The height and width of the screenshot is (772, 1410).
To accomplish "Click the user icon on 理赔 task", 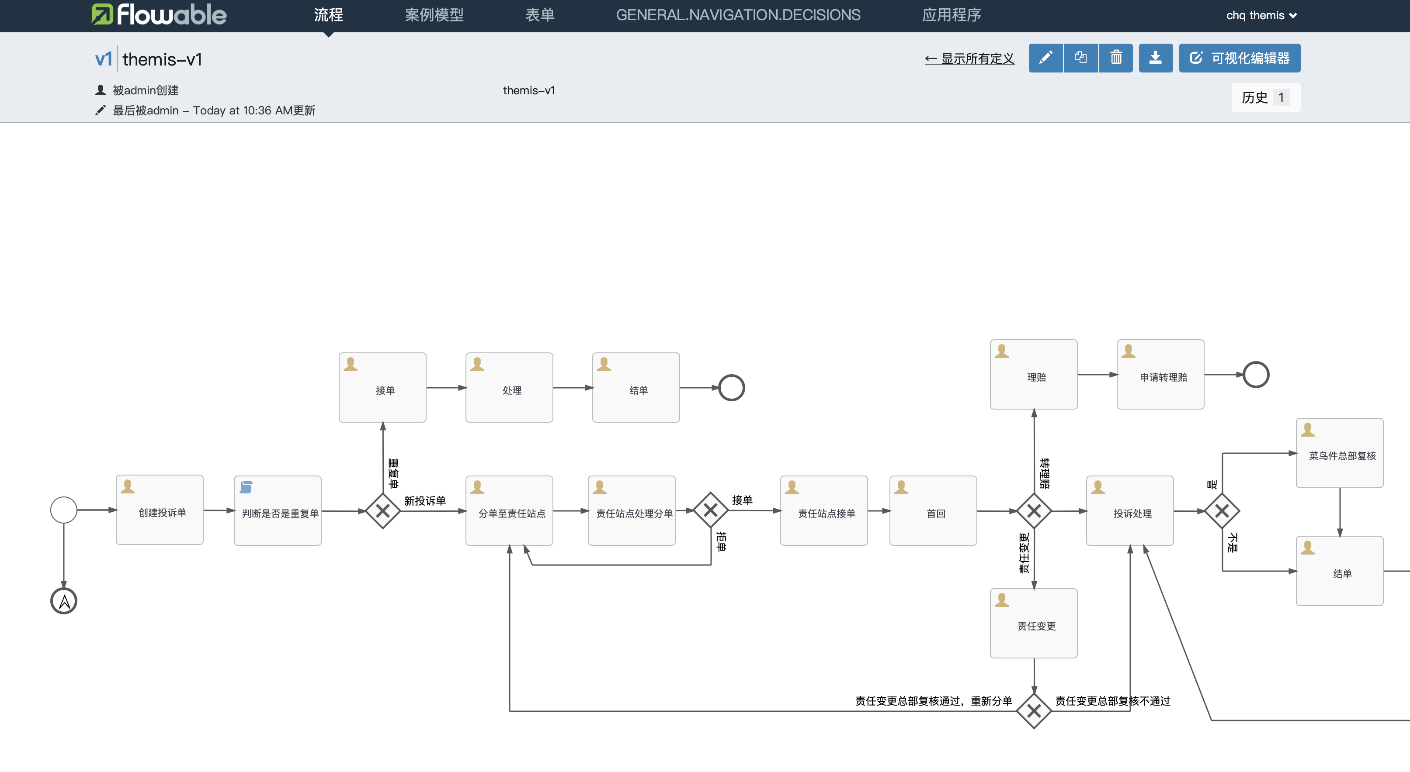I will click(x=1002, y=351).
